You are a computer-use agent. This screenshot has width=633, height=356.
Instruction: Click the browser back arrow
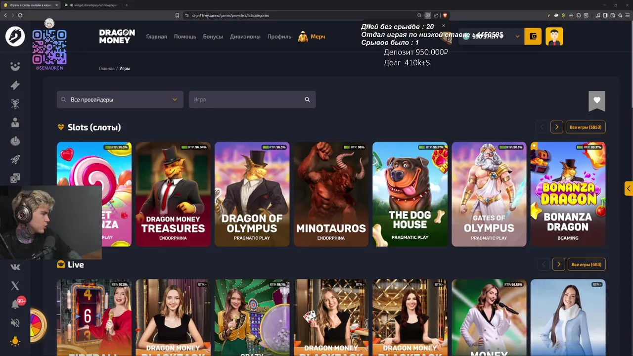tap(5, 15)
